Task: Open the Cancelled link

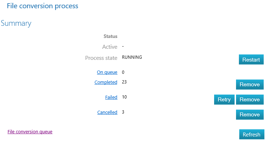Action: point(107,112)
